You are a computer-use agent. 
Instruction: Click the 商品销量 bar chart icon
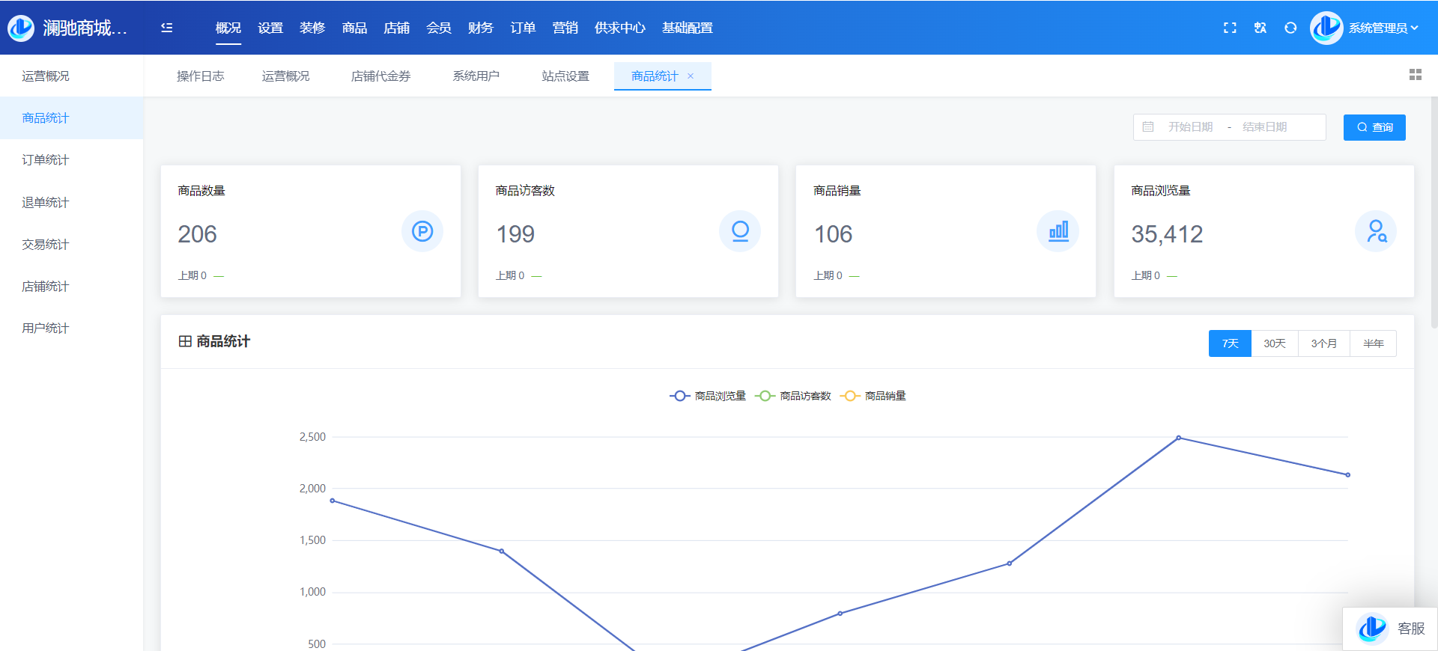click(1058, 231)
